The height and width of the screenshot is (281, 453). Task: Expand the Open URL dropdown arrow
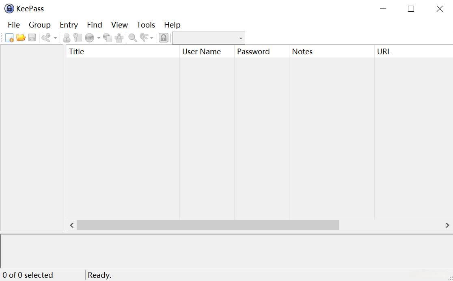[99, 38]
